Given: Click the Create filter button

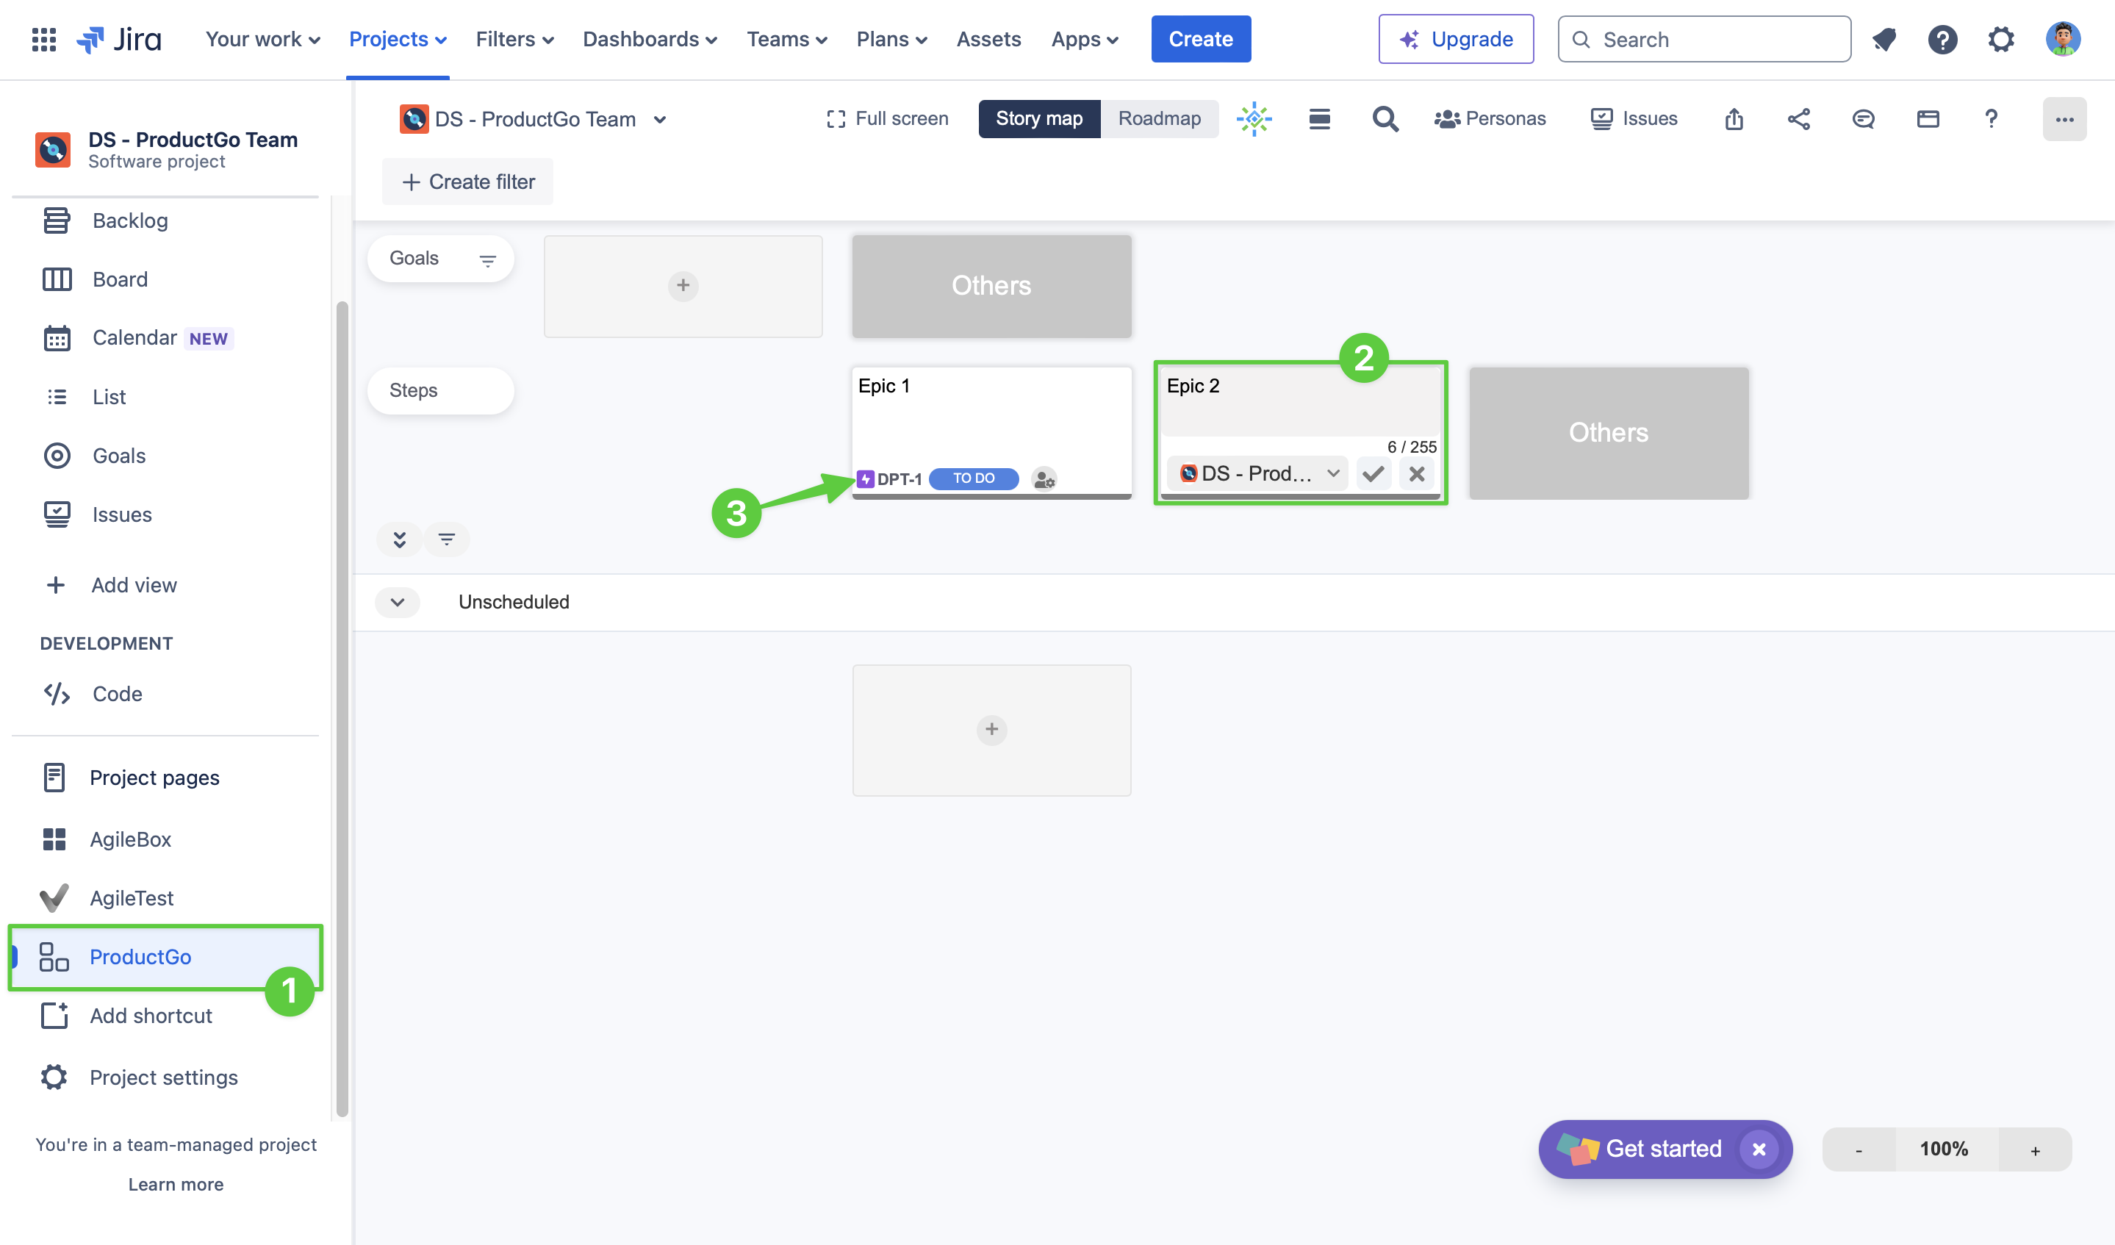Looking at the screenshot, I should click(x=467, y=182).
